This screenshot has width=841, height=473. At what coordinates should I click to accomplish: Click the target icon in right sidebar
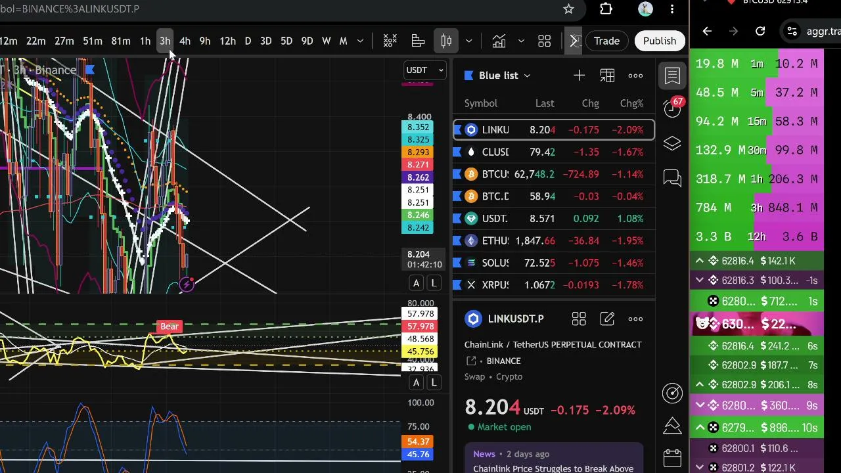coord(672,393)
